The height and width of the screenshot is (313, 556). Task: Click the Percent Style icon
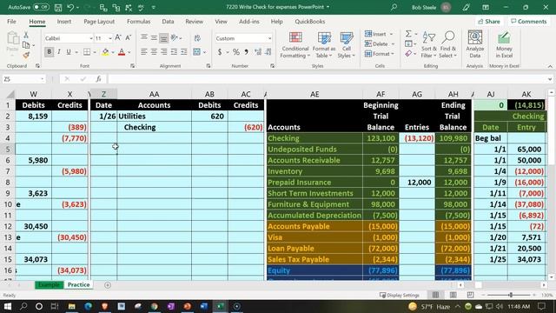click(236, 52)
